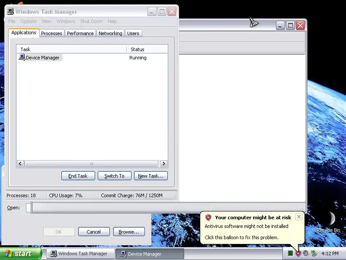The image size is (346, 260).
Task: Select the Device Manager task row
Action: point(92,58)
